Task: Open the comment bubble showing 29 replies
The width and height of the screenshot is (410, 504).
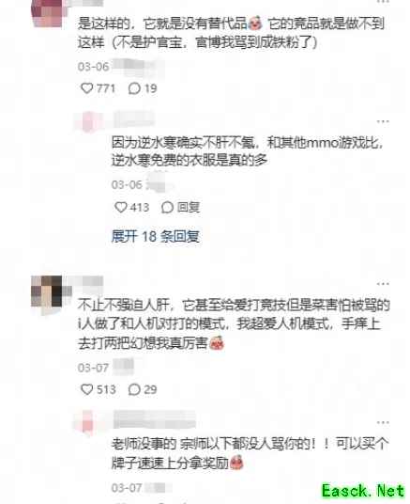Action: [134, 390]
